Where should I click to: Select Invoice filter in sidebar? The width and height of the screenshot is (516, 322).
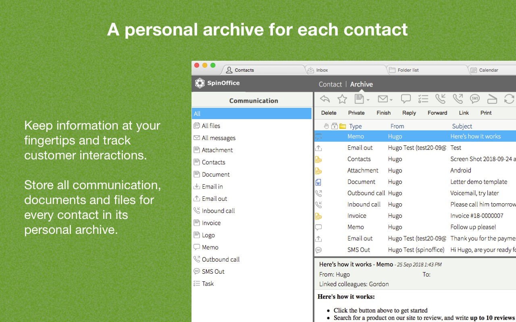pyautogui.click(x=252, y=223)
